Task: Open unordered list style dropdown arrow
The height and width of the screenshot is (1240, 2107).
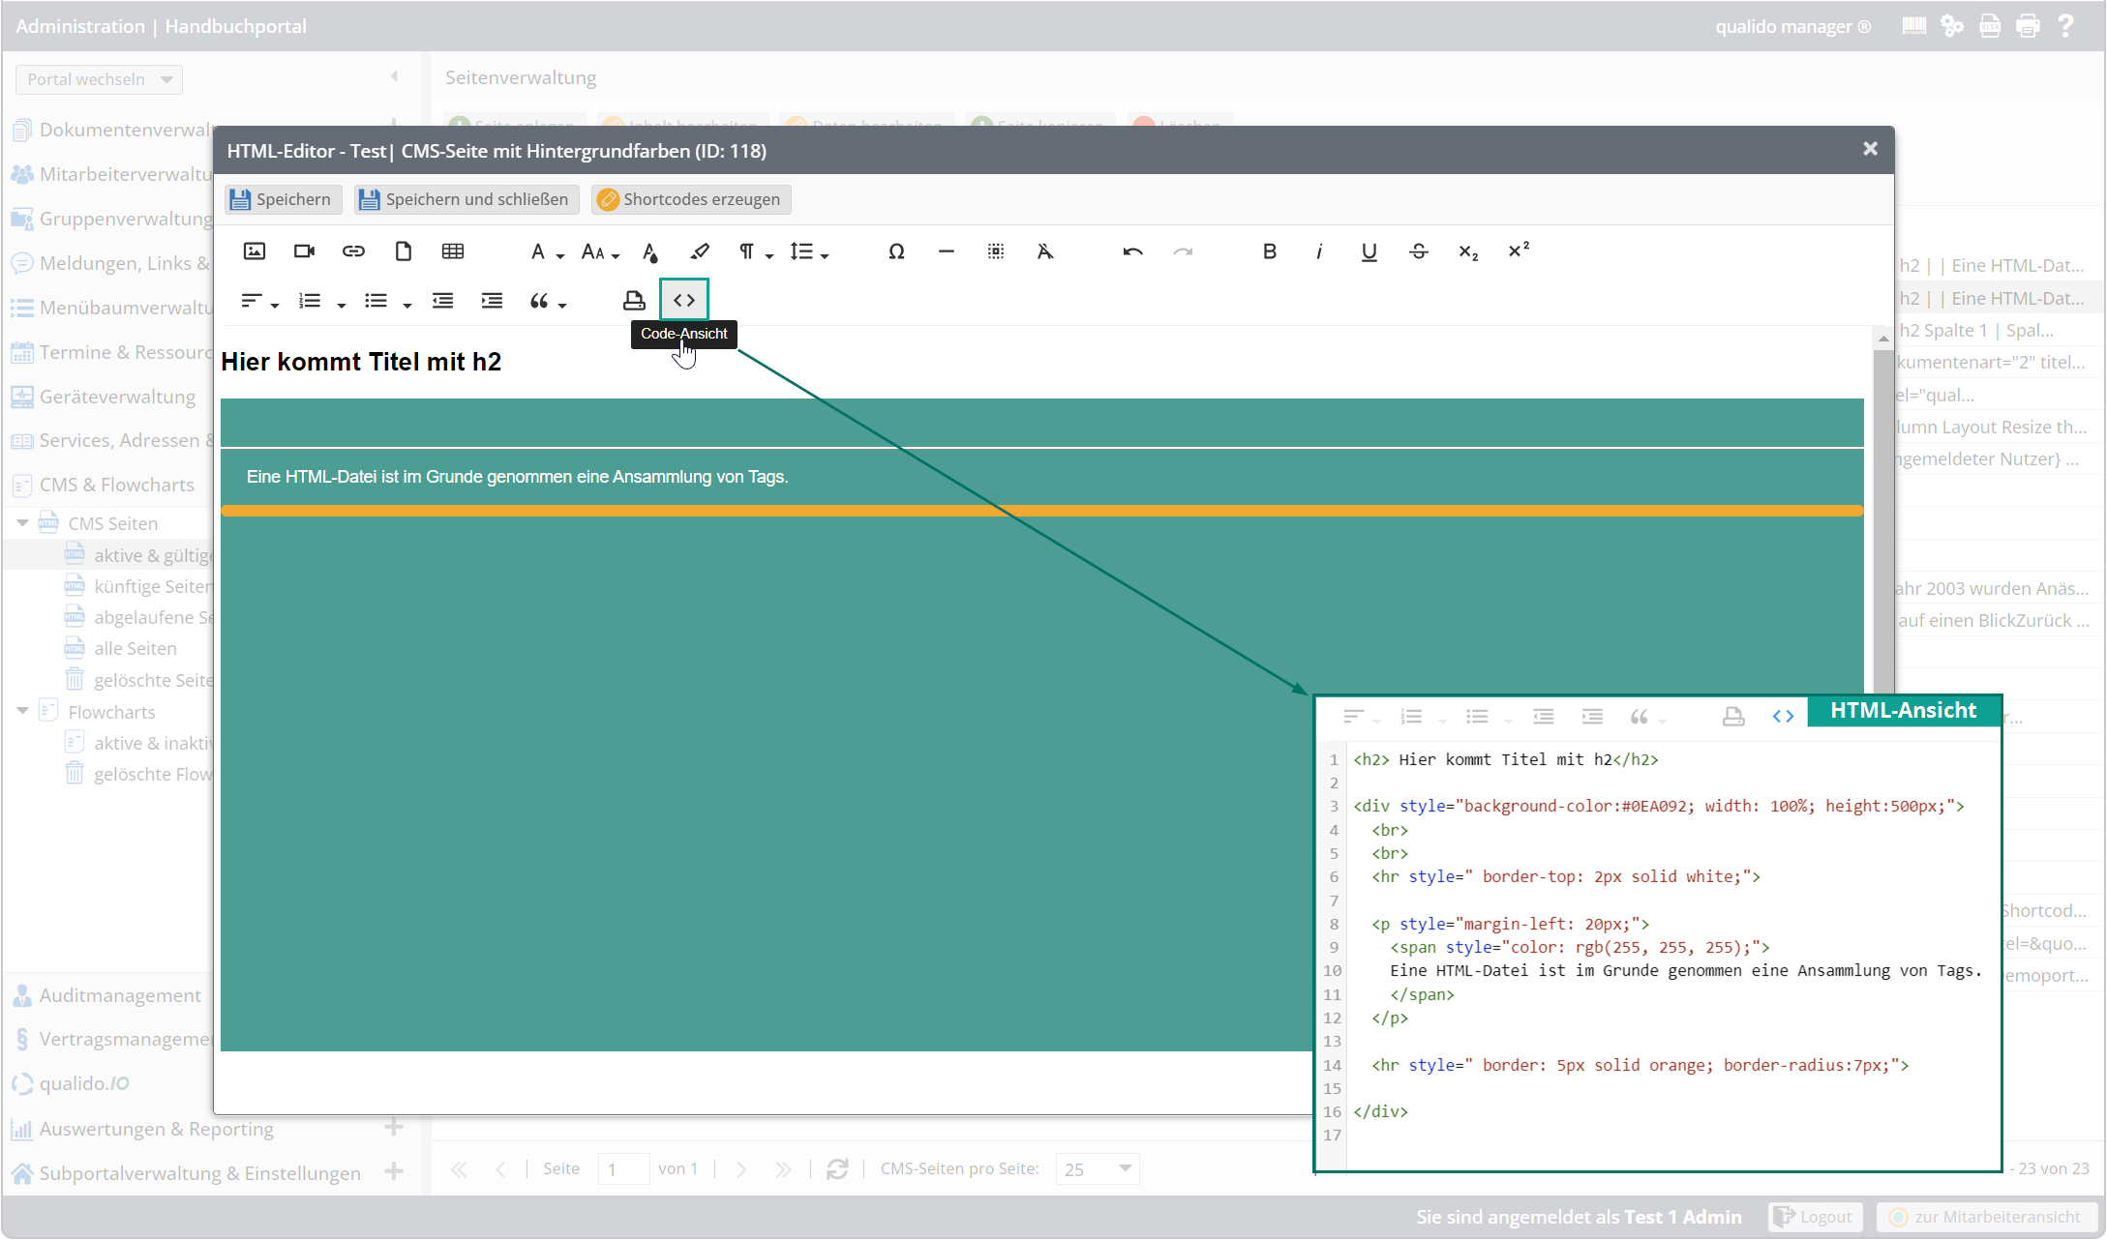Action: [x=407, y=305]
